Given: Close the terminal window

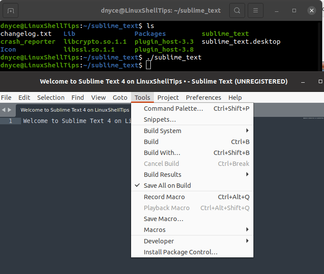Looking at the screenshot, I should pos(312,11).
